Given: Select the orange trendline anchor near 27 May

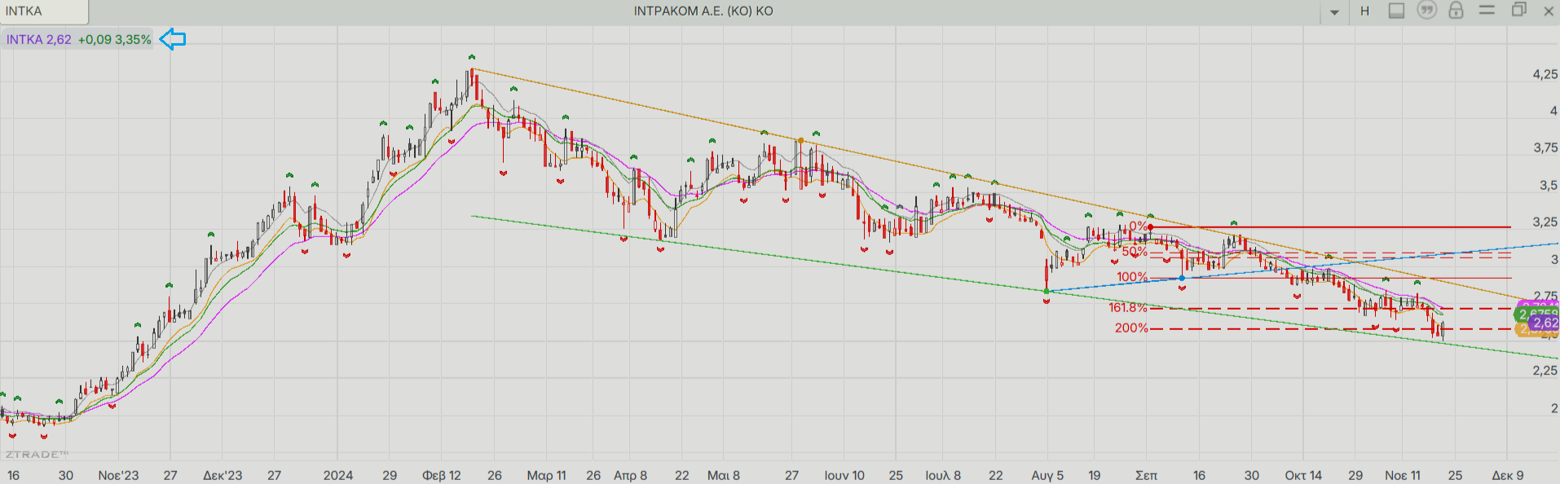Looking at the screenshot, I should coord(800,141).
